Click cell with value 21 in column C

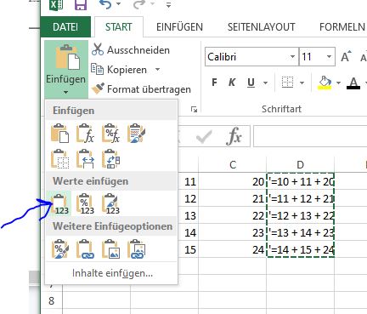coord(233,198)
